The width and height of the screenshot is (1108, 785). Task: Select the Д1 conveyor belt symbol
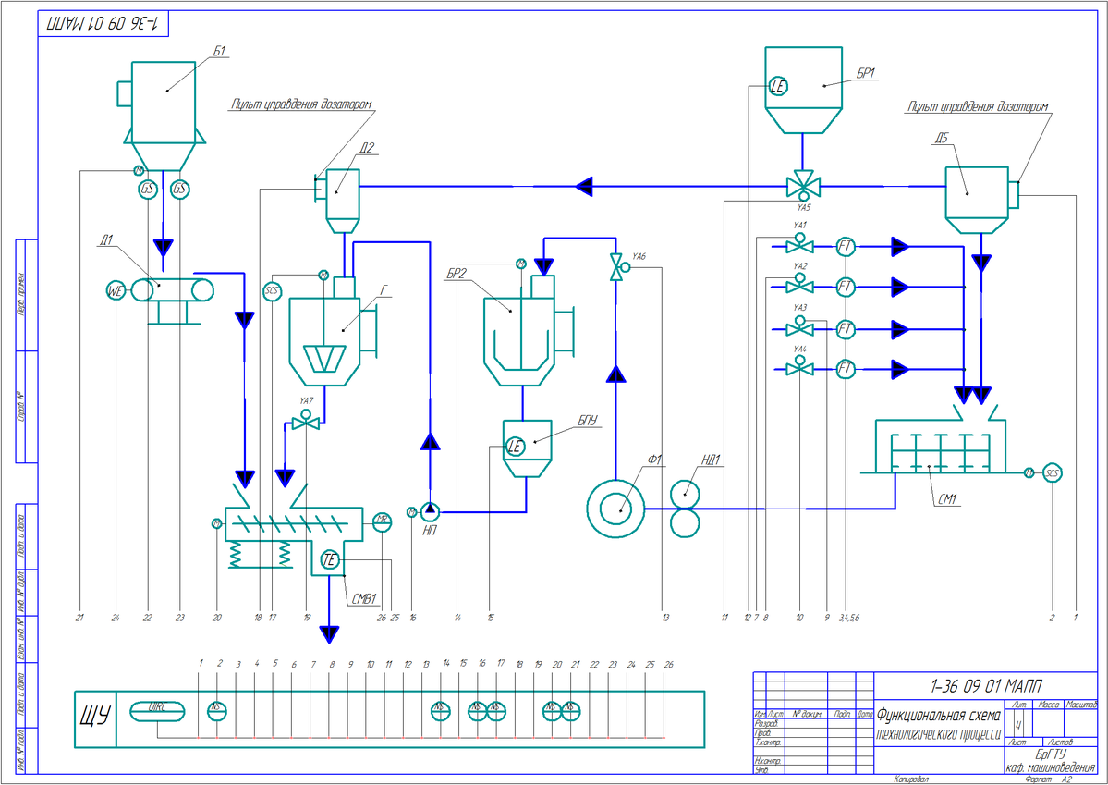point(173,290)
